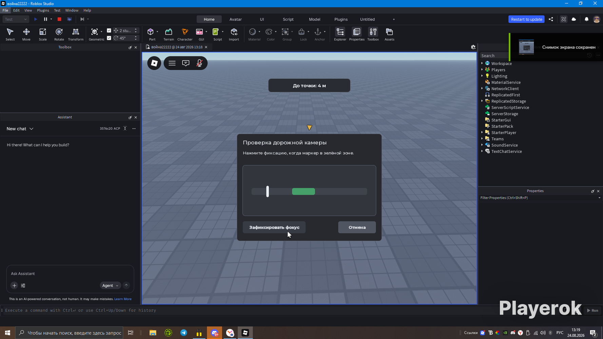The width and height of the screenshot is (603, 339).
Task: Click the Lock tool icon
Action: tap(301, 32)
